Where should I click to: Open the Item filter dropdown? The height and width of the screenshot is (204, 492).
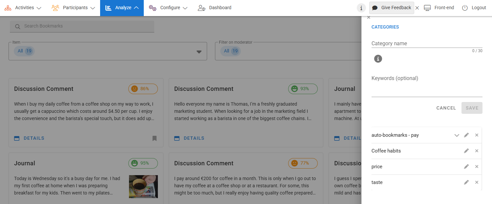(199, 51)
